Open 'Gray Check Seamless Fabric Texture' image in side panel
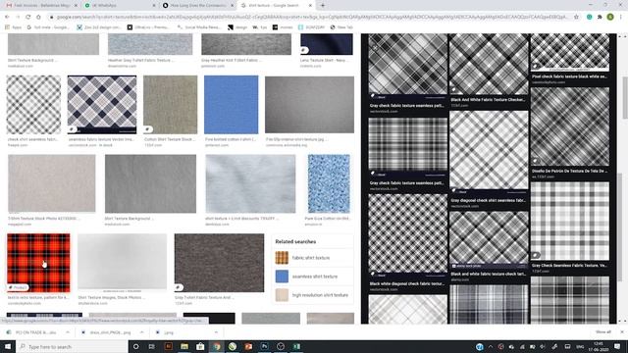This screenshot has width=628, height=353. pyautogui.click(x=569, y=221)
